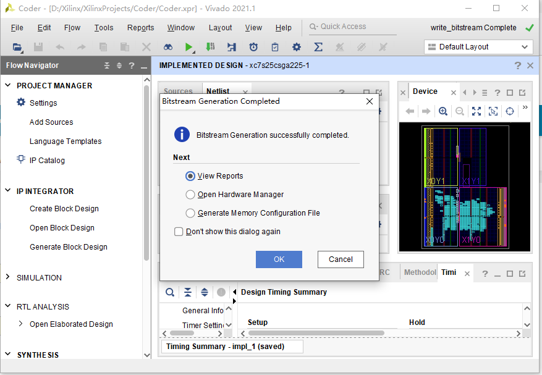The height and width of the screenshot is (375, 542).
Task: Fit the Device view to window
Action: pos(476,111)
